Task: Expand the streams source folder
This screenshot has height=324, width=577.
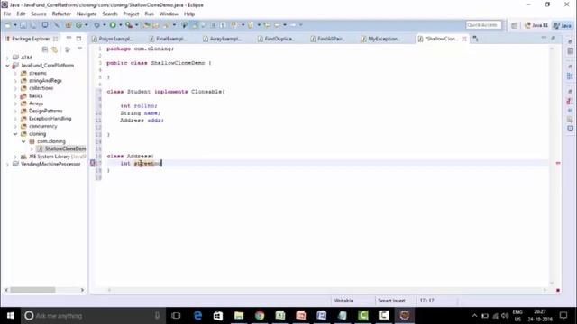Action: pyautogui.click(x=15, y=73)
